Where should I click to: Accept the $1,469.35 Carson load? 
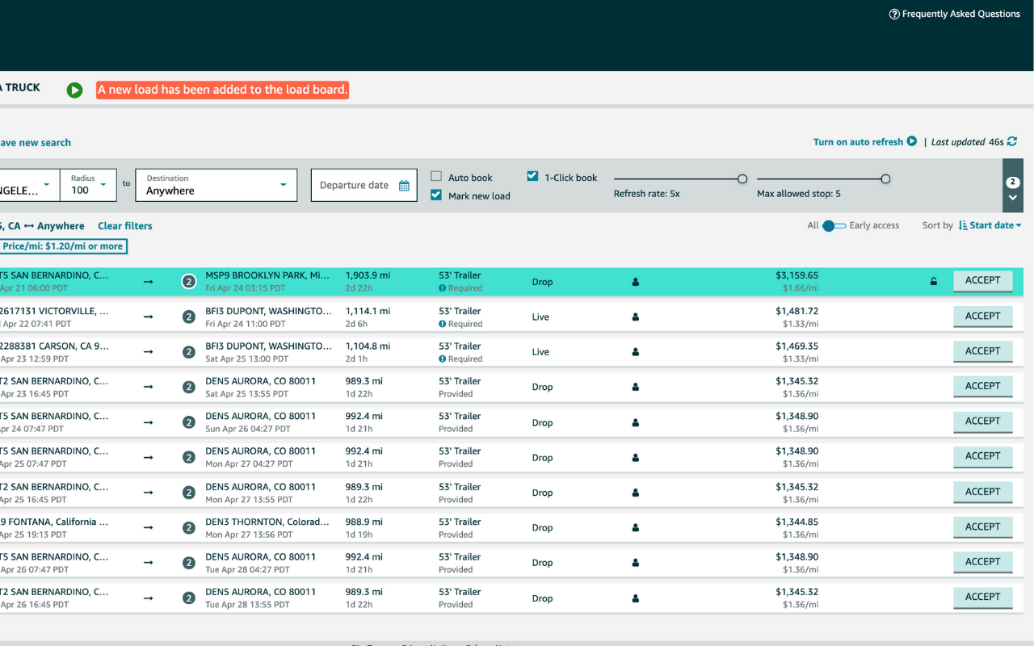pos(982,351)
